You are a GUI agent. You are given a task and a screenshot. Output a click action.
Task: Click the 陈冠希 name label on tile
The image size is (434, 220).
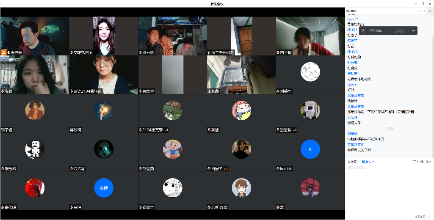point(10,168)
